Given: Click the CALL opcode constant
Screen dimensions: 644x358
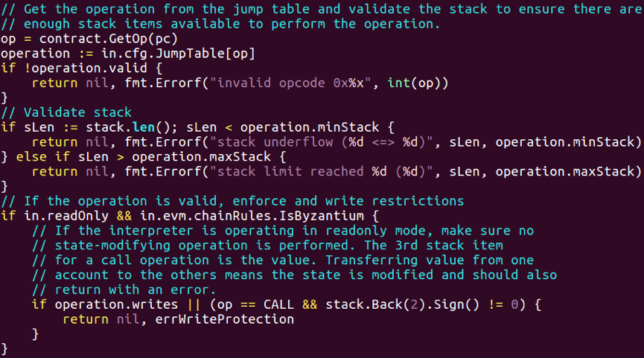Looking at the screenshot, I should pos(279,304).
